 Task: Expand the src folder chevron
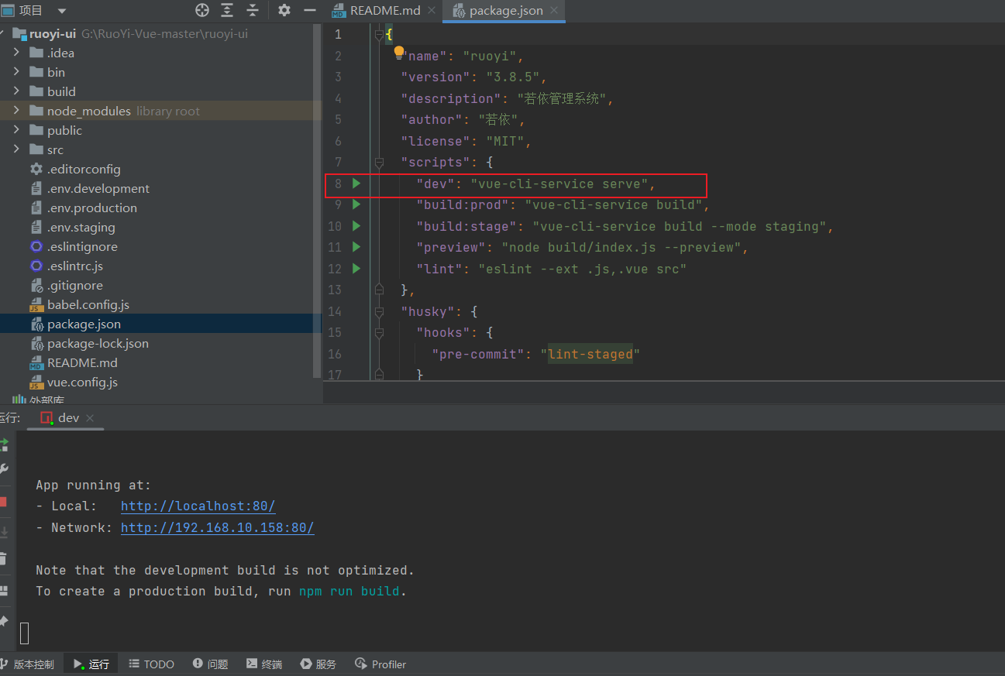16,149
